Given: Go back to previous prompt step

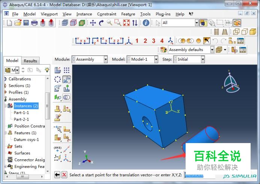Looking at the screenshot, I should (57, 175).
